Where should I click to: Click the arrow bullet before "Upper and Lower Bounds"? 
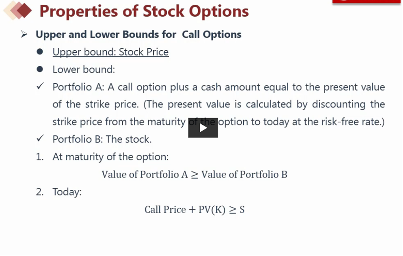click(x=24, y=34)
